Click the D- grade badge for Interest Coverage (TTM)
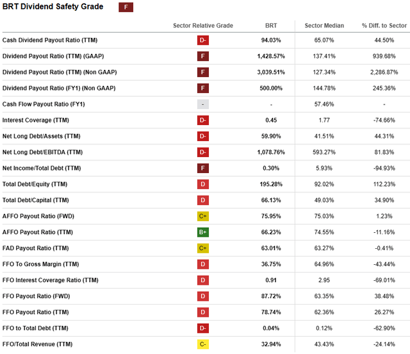The image size is (410, 354). 203,120
